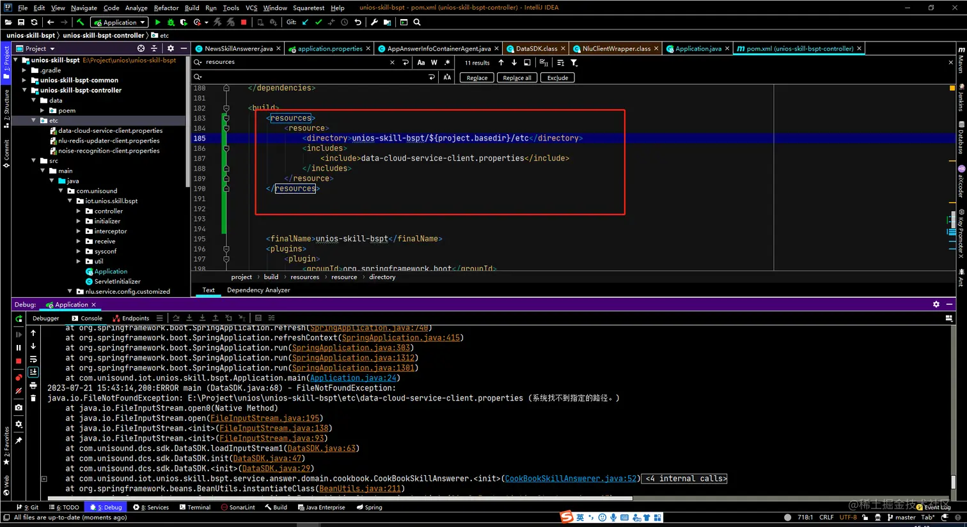This screenshot has height=527, width=967.
Task: Expand the interceptor package
Action: coord(79,231)
